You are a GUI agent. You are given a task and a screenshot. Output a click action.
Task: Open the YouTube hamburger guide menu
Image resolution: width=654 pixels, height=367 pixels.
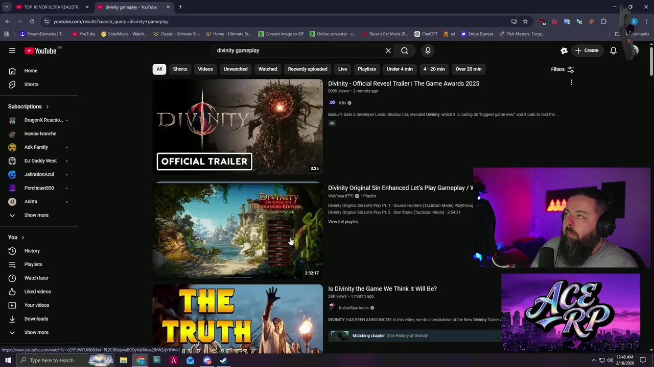tap(12, 50)
